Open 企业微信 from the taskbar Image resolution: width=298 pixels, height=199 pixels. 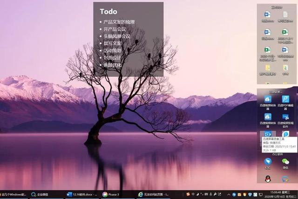tap(43, 194)
